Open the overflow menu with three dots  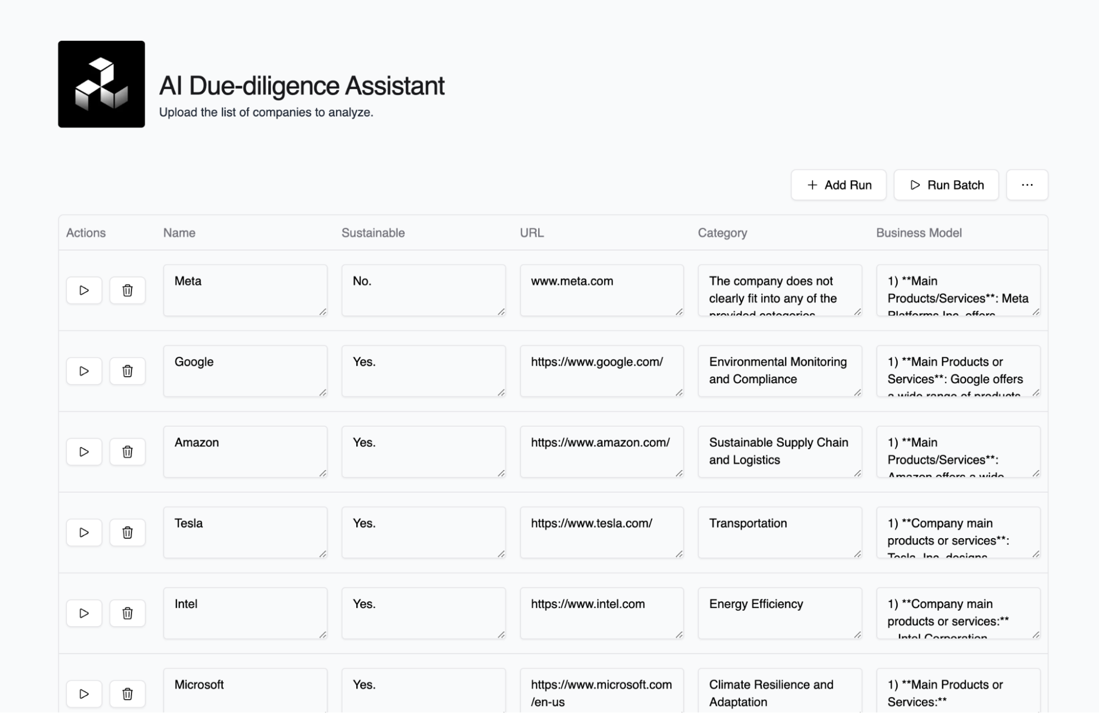[1026, 184]
